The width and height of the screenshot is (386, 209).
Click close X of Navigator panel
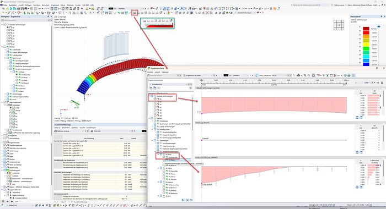click(51, 16)
